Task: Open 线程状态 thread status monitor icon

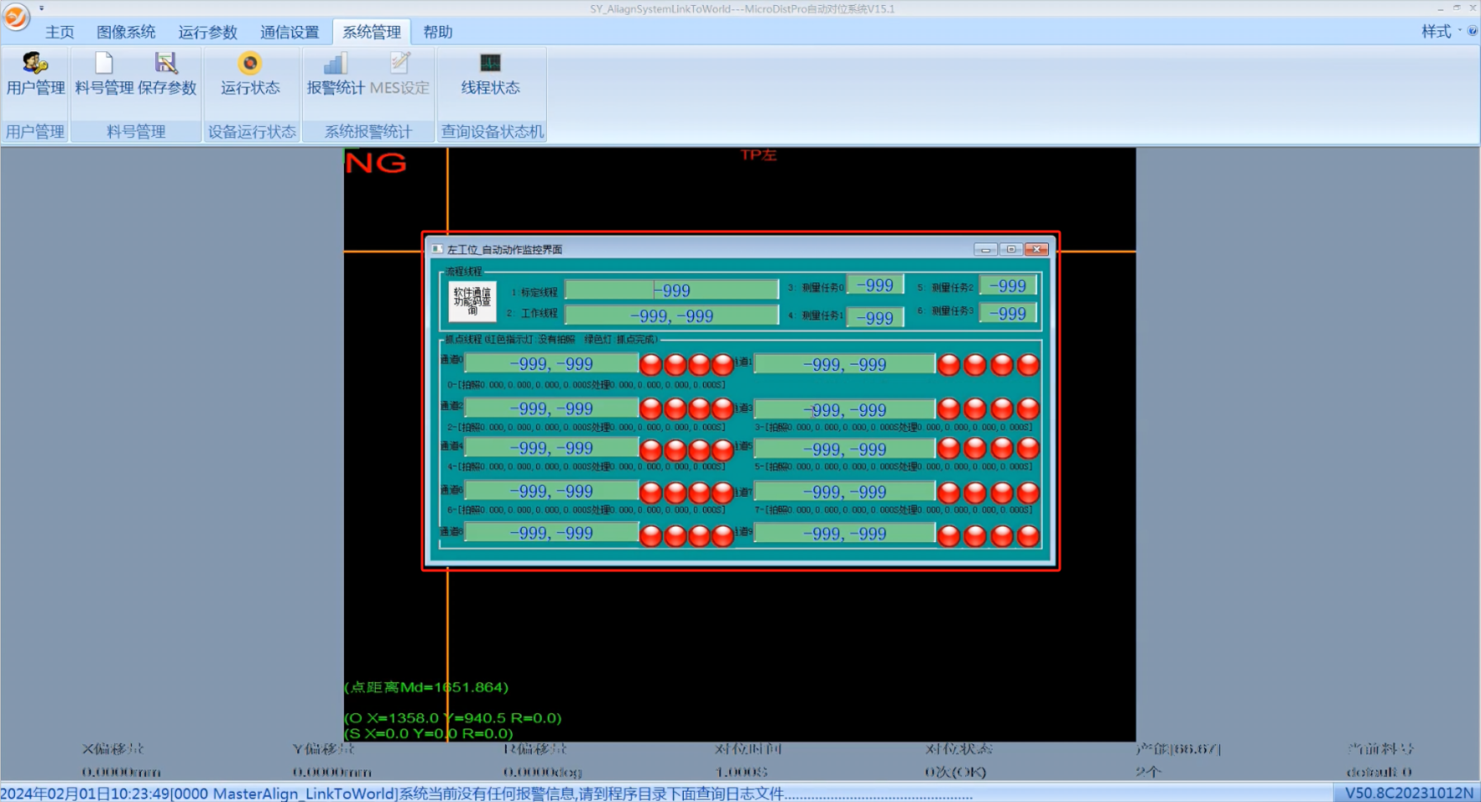Action: [x=490, y=64]
